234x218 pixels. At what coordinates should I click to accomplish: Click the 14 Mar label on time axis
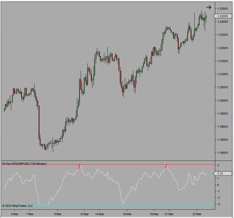tap(99, 214)
